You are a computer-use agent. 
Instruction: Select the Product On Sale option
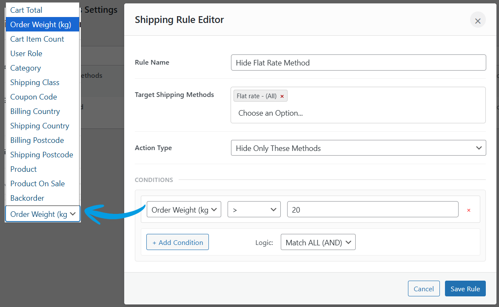[37, 184]
